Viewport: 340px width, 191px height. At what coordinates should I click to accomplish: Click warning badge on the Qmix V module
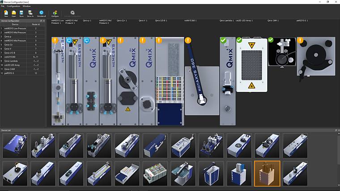pyautogui.click(x=142, y=40)
